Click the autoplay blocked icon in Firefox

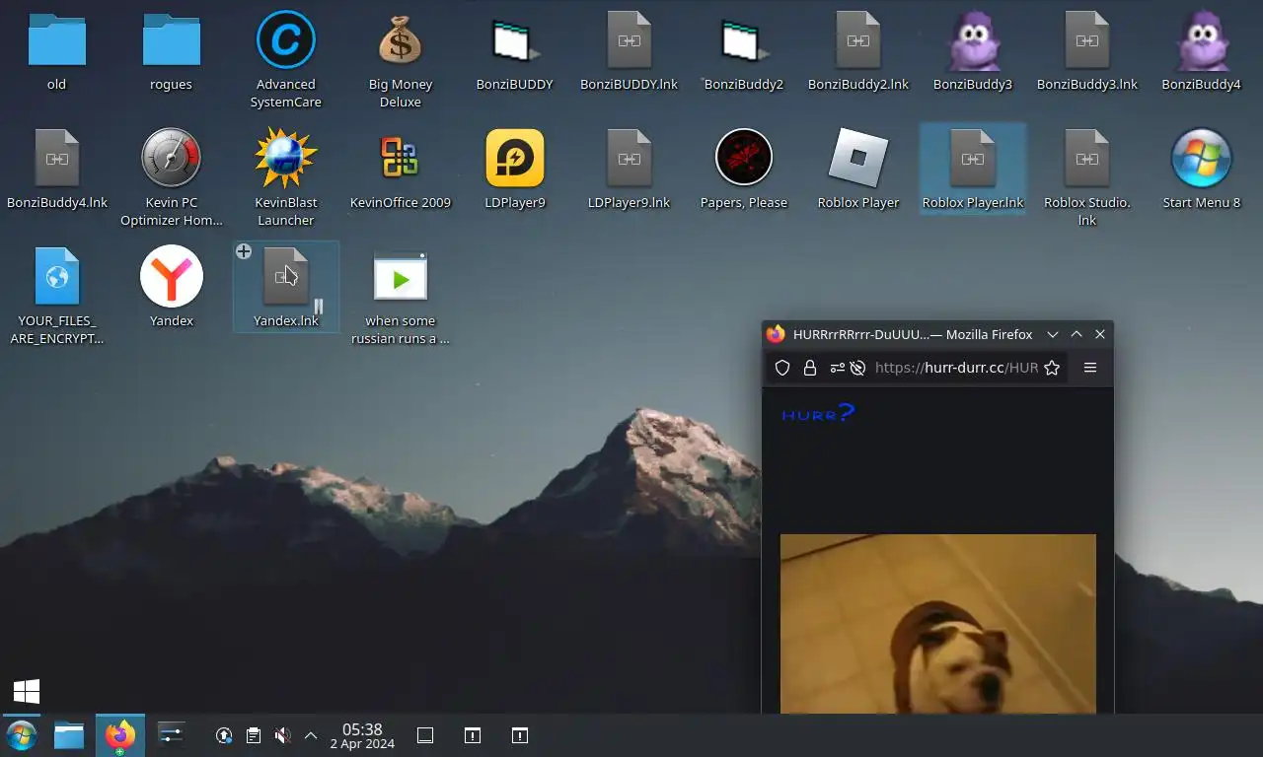tap(857, 368)
